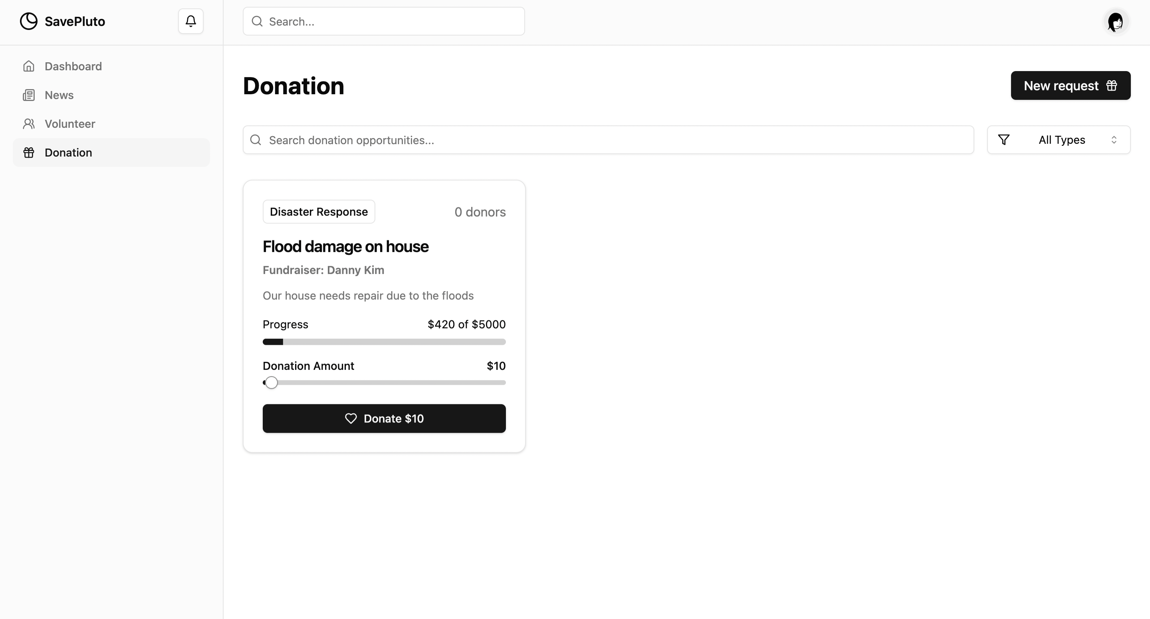The width and height of the screenshot is (1150, 619).
Task: Click the Disaster Response category tag
Action: (x=319, y=212)
